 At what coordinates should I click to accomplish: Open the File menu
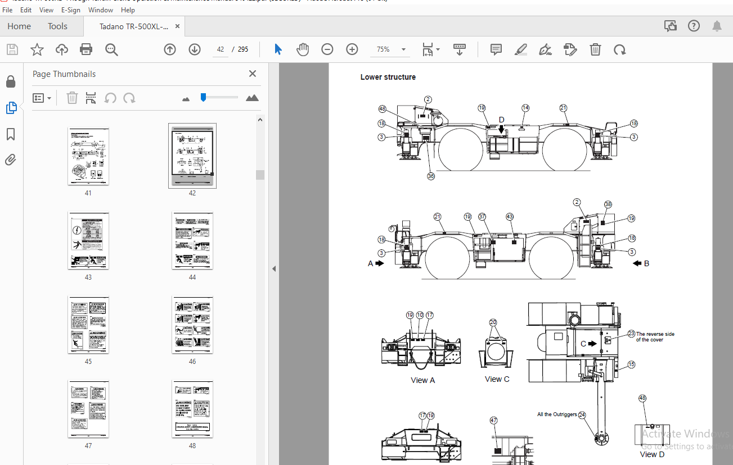[x=8, y=10]
